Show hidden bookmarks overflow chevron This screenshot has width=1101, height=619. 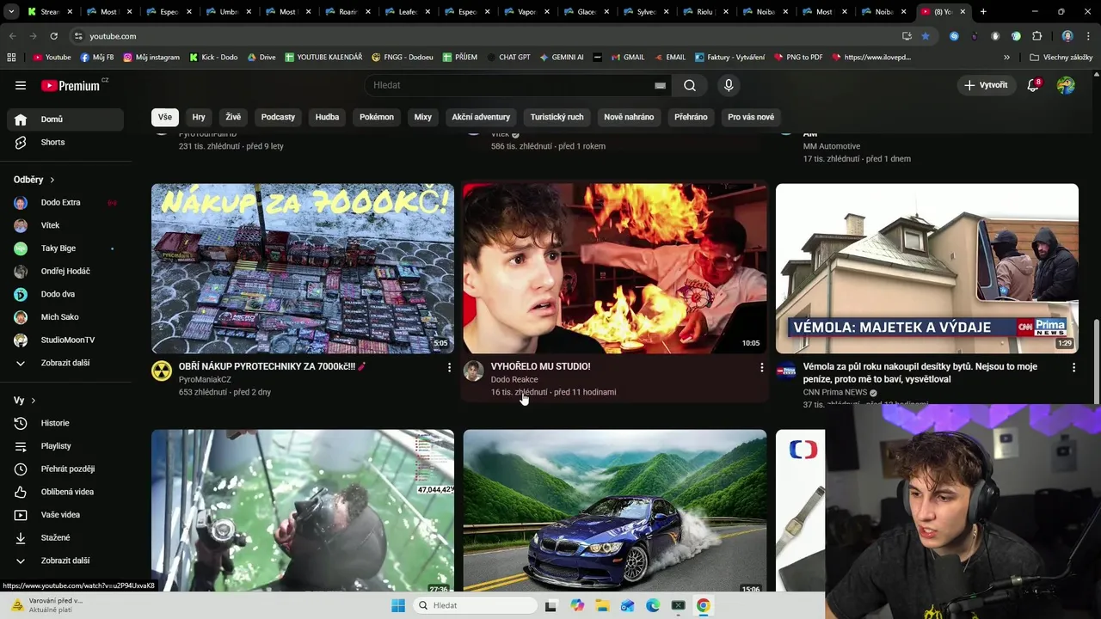pos(1006,58)
